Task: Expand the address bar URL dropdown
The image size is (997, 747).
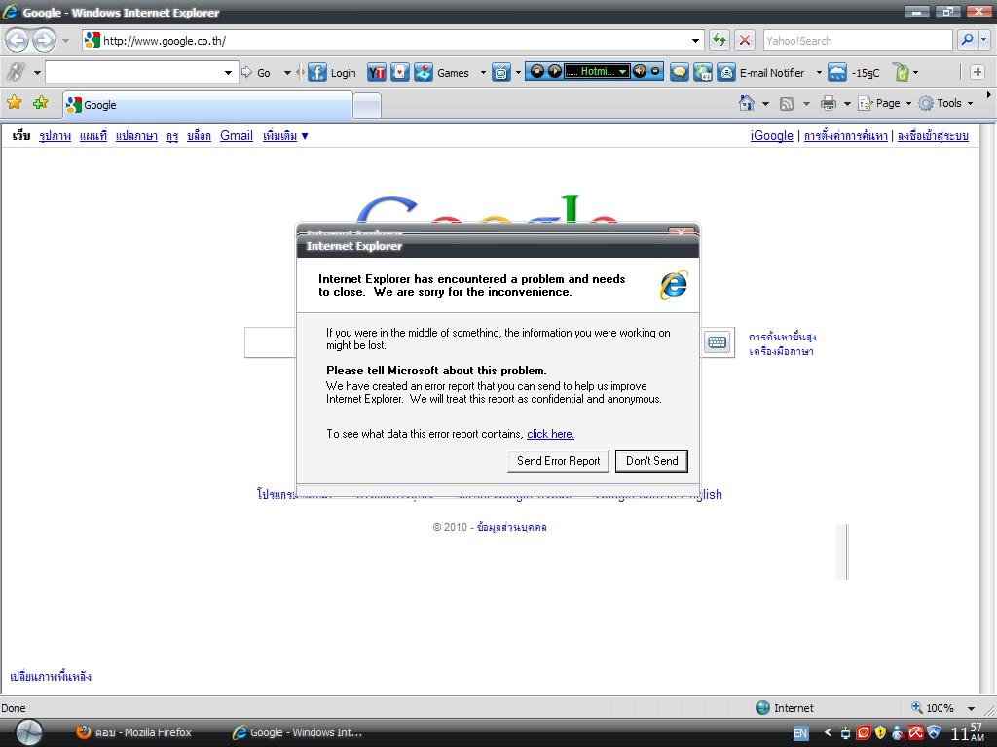Action: coord(695,41)
